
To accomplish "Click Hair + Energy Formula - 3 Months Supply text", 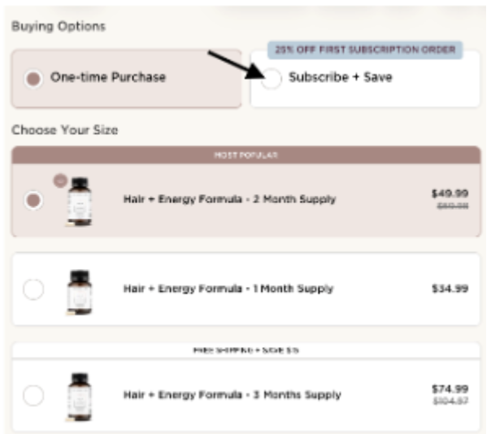I will coord(232,395).
